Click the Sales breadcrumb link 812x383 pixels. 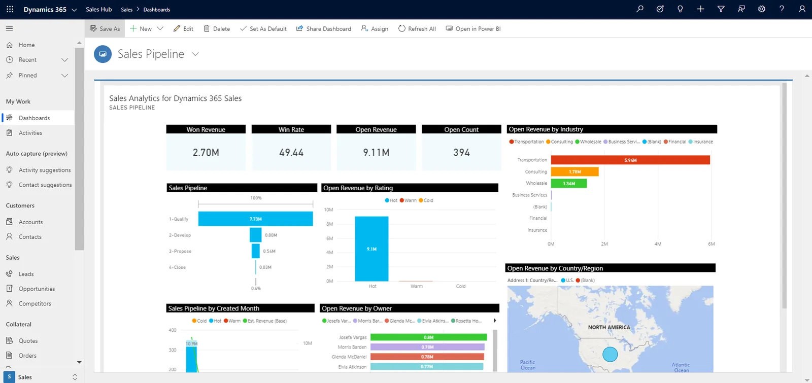[127, 10]
